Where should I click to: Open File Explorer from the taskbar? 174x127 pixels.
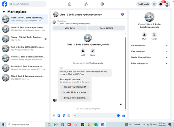[89, 125]
